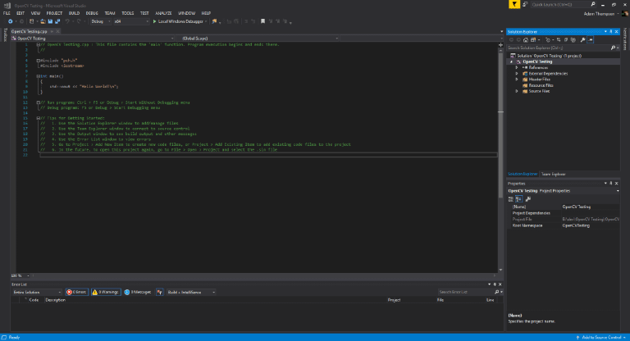Image resolution: width=630 pixels, height=341 pixels.
Task: Click the Home icon in Solution Explorer
Action: [x=526, y=40]
